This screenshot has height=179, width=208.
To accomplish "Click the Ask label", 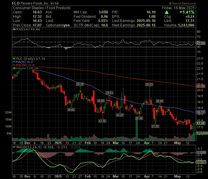I will coord(49,12).
